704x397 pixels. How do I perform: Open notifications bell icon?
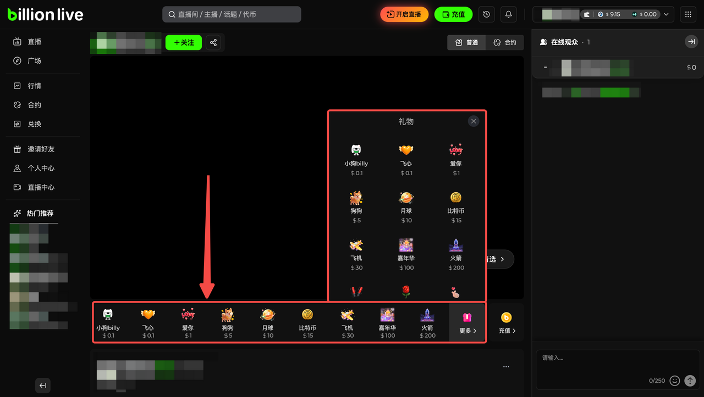(508, 14)
